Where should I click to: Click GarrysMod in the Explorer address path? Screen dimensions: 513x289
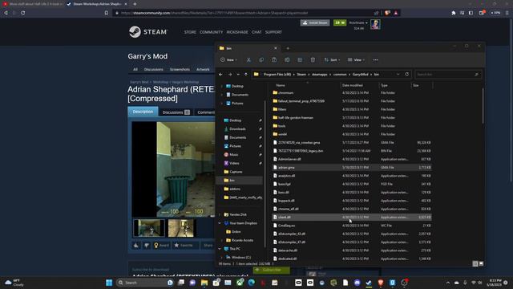(x=360, y=75)
